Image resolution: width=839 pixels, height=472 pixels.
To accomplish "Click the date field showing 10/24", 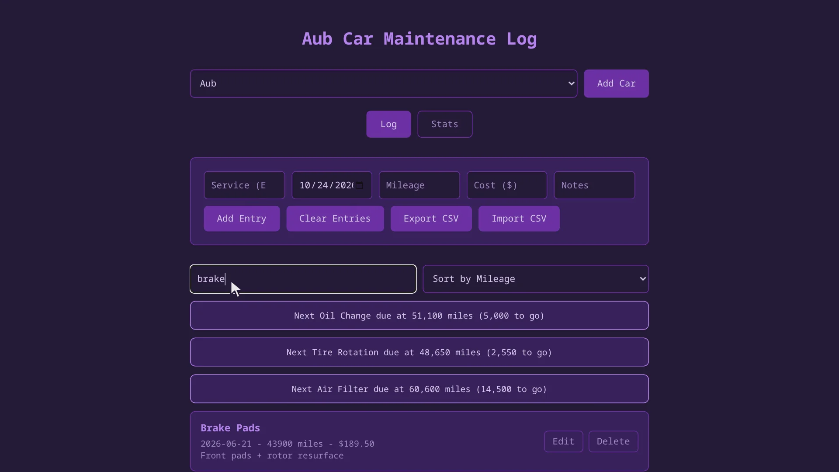I will (x=332, y=185).
